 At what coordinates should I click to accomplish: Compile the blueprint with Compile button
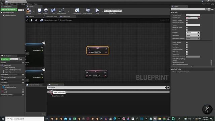(29, 11)
